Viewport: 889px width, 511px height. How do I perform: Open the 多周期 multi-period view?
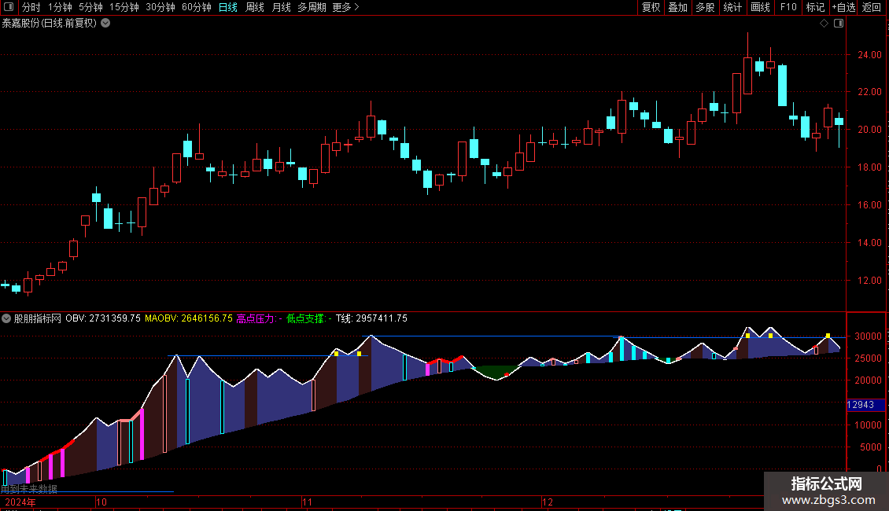(x=312, y=7)
